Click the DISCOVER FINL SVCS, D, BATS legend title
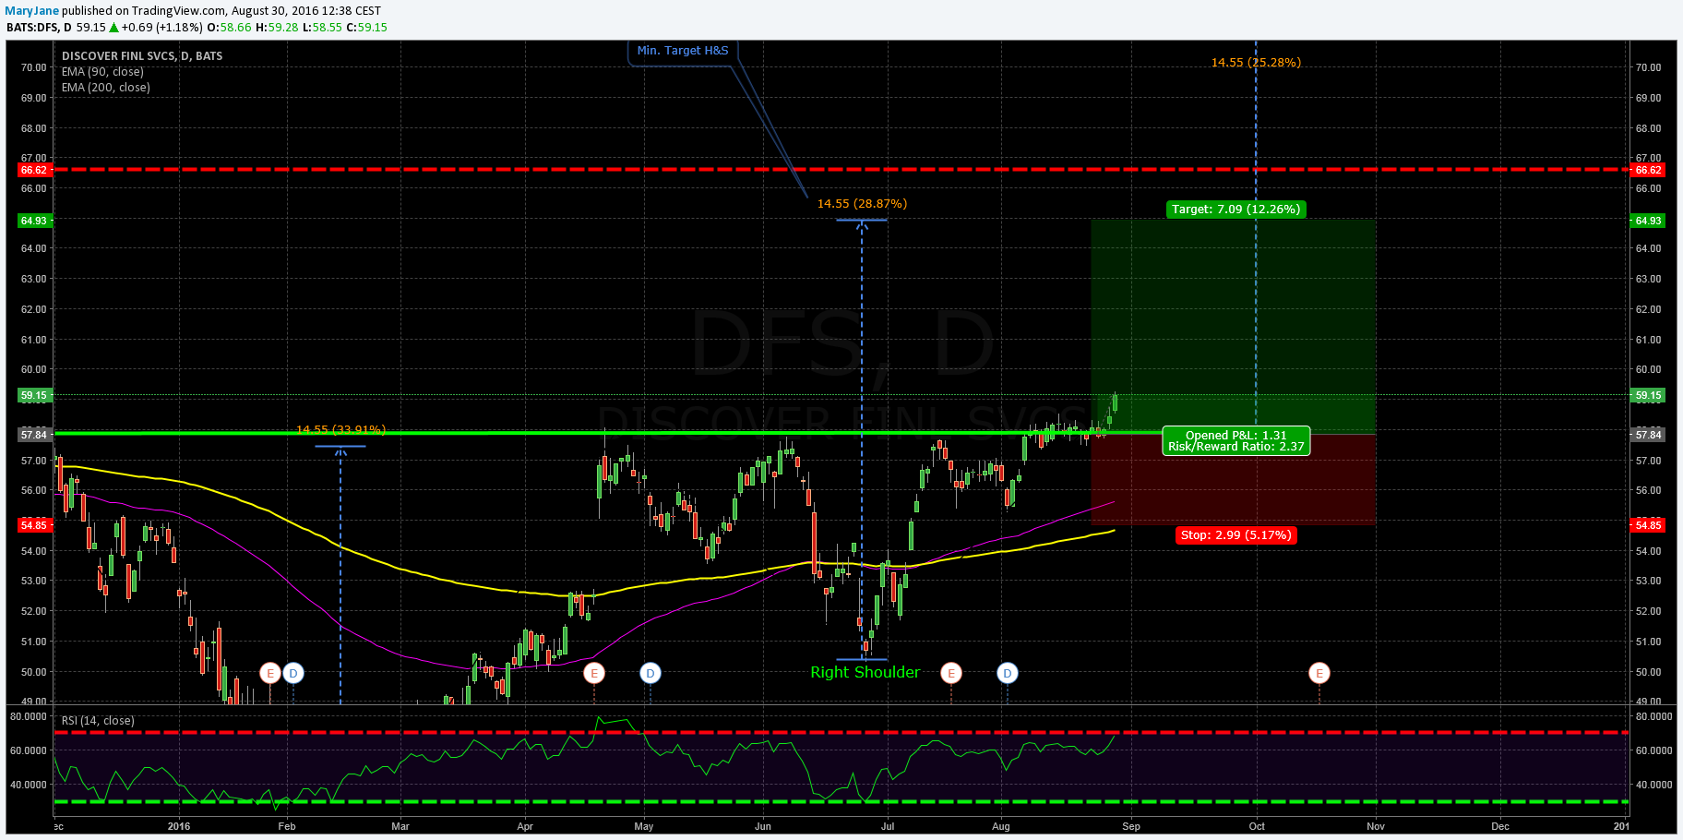1683x840 pixels. (x=142, y=56)
